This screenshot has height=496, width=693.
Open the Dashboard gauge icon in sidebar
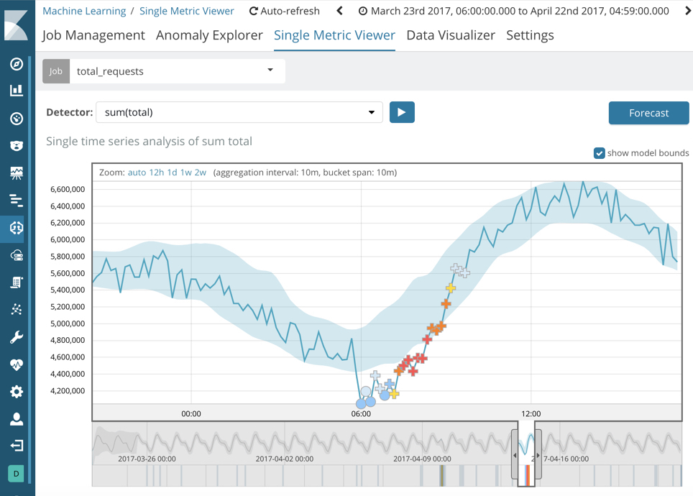[x=16, y=119]
